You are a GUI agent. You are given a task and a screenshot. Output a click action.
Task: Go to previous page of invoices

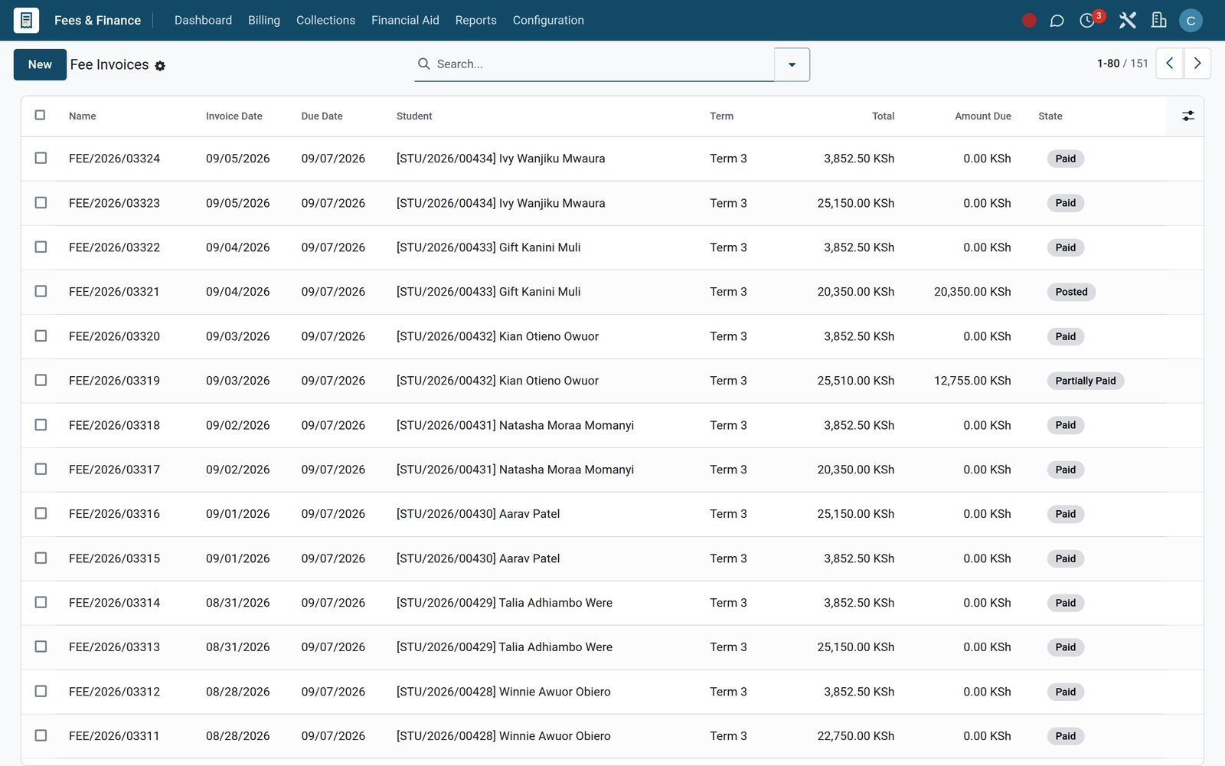pyautogui.click(x=1169, y=64)
